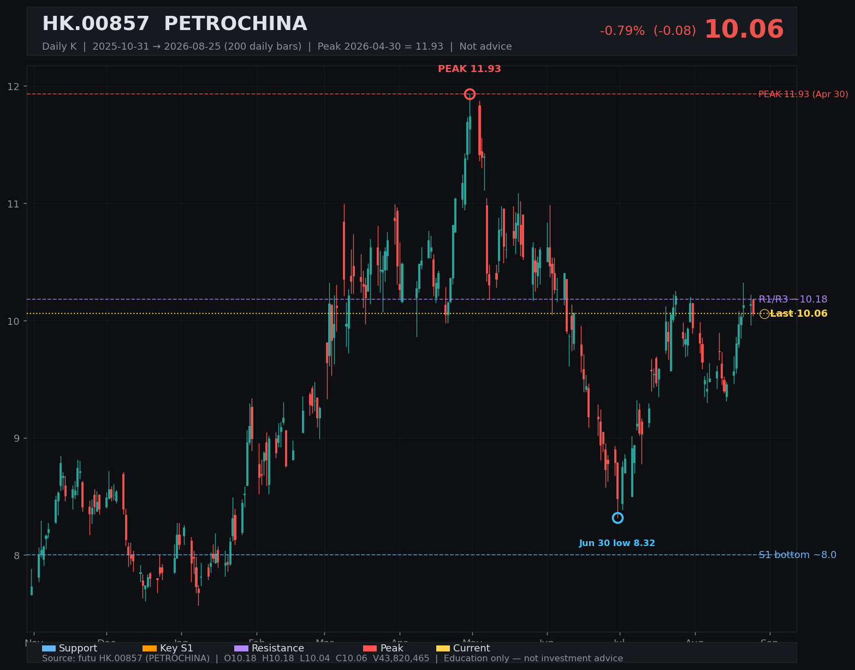
Task: Click the 11 tick on the price axis
Action: click(13, 204)
